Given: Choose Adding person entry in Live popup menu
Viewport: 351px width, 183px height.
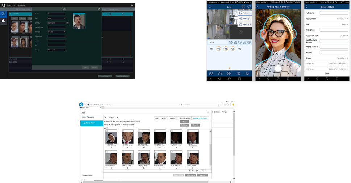Looking at the screenshot, I should tap(245, 13).
